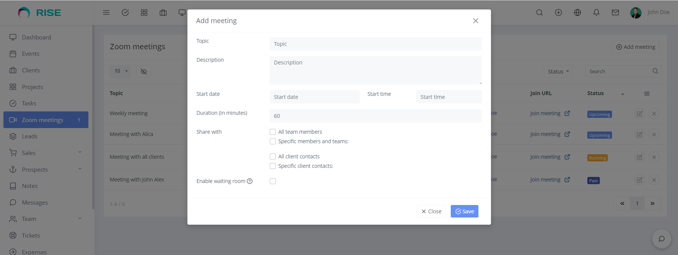Toggle the sidebar hamburger menu icon

106,13
